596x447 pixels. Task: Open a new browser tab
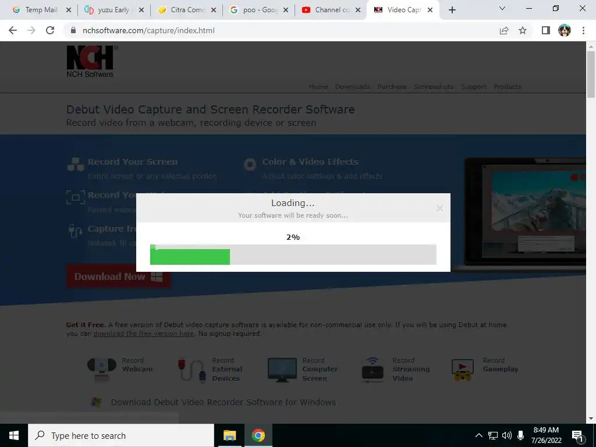(452, 10)
